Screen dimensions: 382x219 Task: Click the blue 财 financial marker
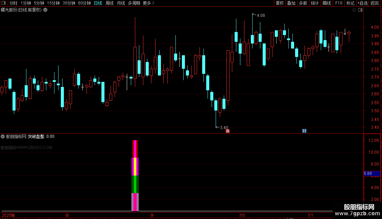(304, 131)
